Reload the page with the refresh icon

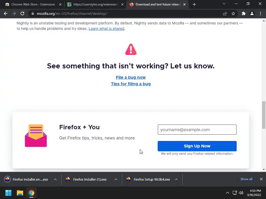[x=22, y=13]
